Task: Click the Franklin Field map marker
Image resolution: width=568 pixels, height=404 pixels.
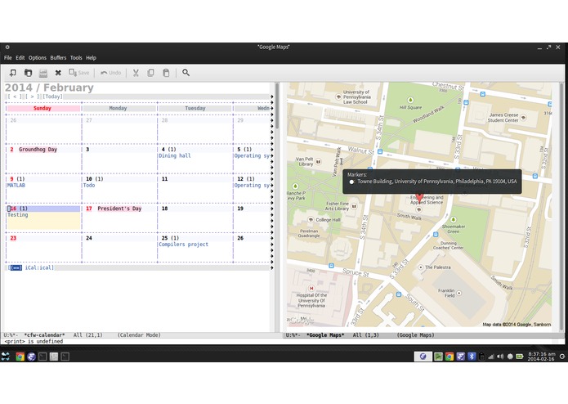Action: pos(459,293)
